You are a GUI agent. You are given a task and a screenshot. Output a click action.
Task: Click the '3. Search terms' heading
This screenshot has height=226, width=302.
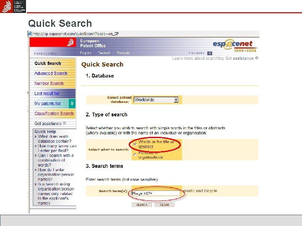(x=104, y=166)
